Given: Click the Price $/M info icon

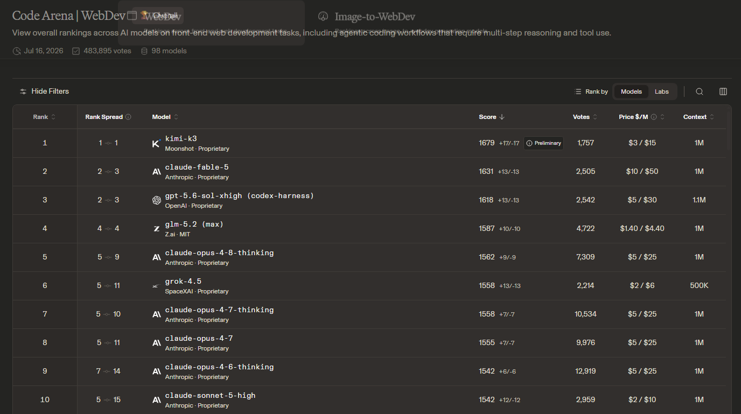Looking at the screenshot, I should click(x=654, y=117).
